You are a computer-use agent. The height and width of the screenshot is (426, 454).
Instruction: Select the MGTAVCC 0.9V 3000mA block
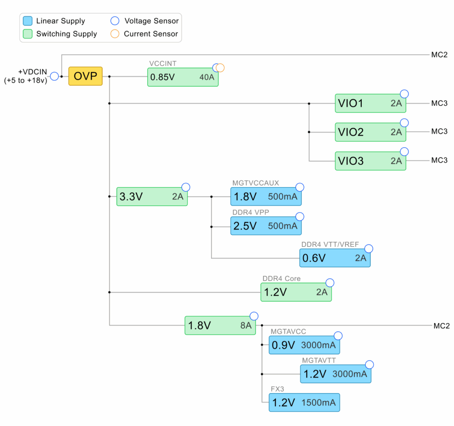(x=304, y=345)
